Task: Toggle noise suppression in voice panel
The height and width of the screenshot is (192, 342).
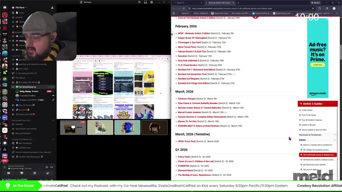Action: coord(47,167)
